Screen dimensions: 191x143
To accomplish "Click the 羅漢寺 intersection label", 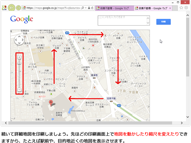I will point(94,75).
